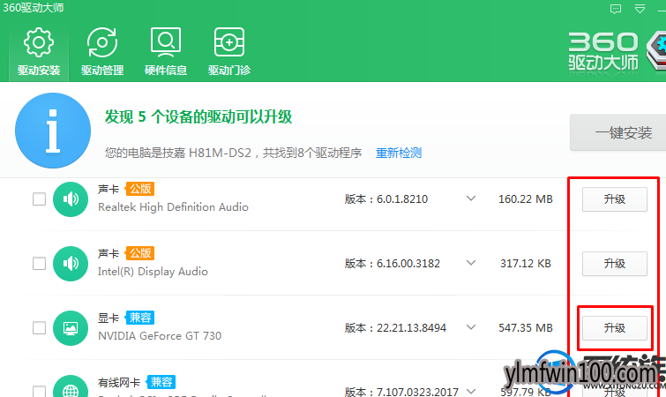Expand version dropdown for 6.0.1.8210
This screenshot has height=397, width=666.
coord(471,198)
